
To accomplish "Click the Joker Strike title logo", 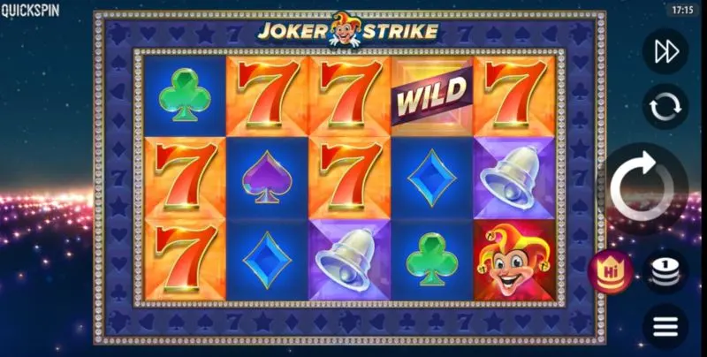I will [348, 30].
